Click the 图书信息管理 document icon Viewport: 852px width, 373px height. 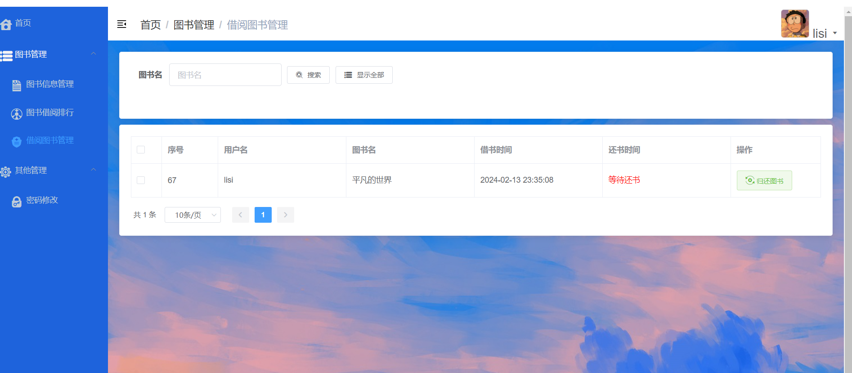[x=17, y=85]
